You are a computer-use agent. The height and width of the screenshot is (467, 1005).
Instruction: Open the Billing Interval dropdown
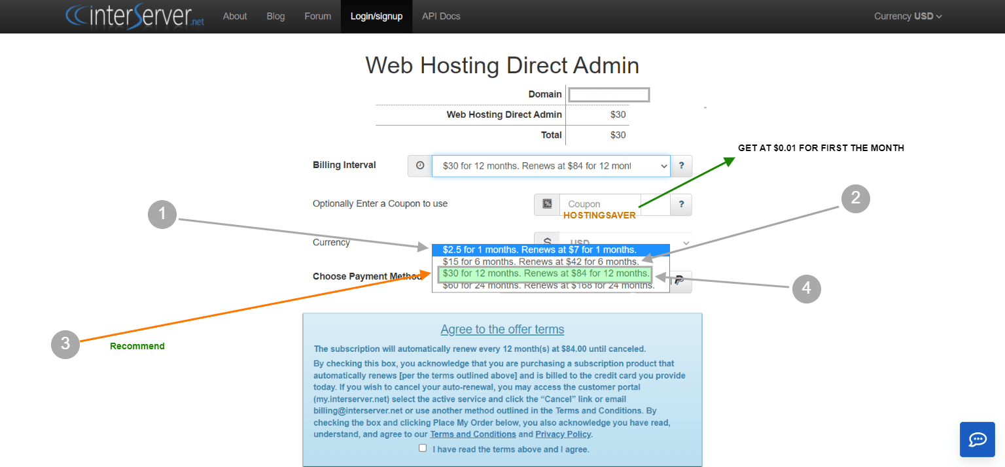coord(551,165)
